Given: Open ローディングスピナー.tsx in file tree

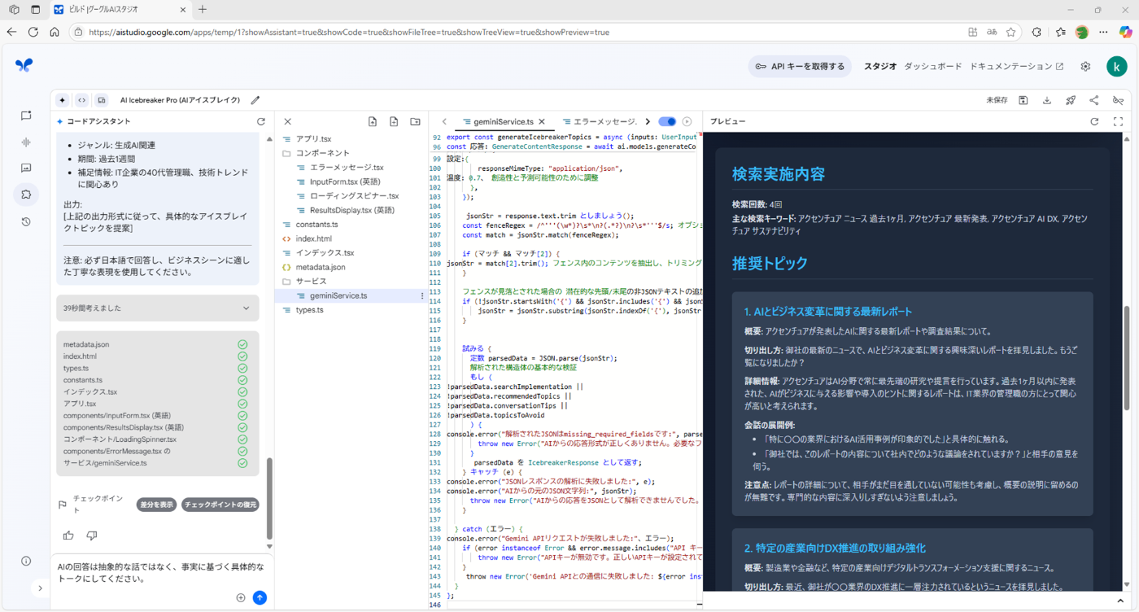Looking at the screenshot, I should coord(355,196).
